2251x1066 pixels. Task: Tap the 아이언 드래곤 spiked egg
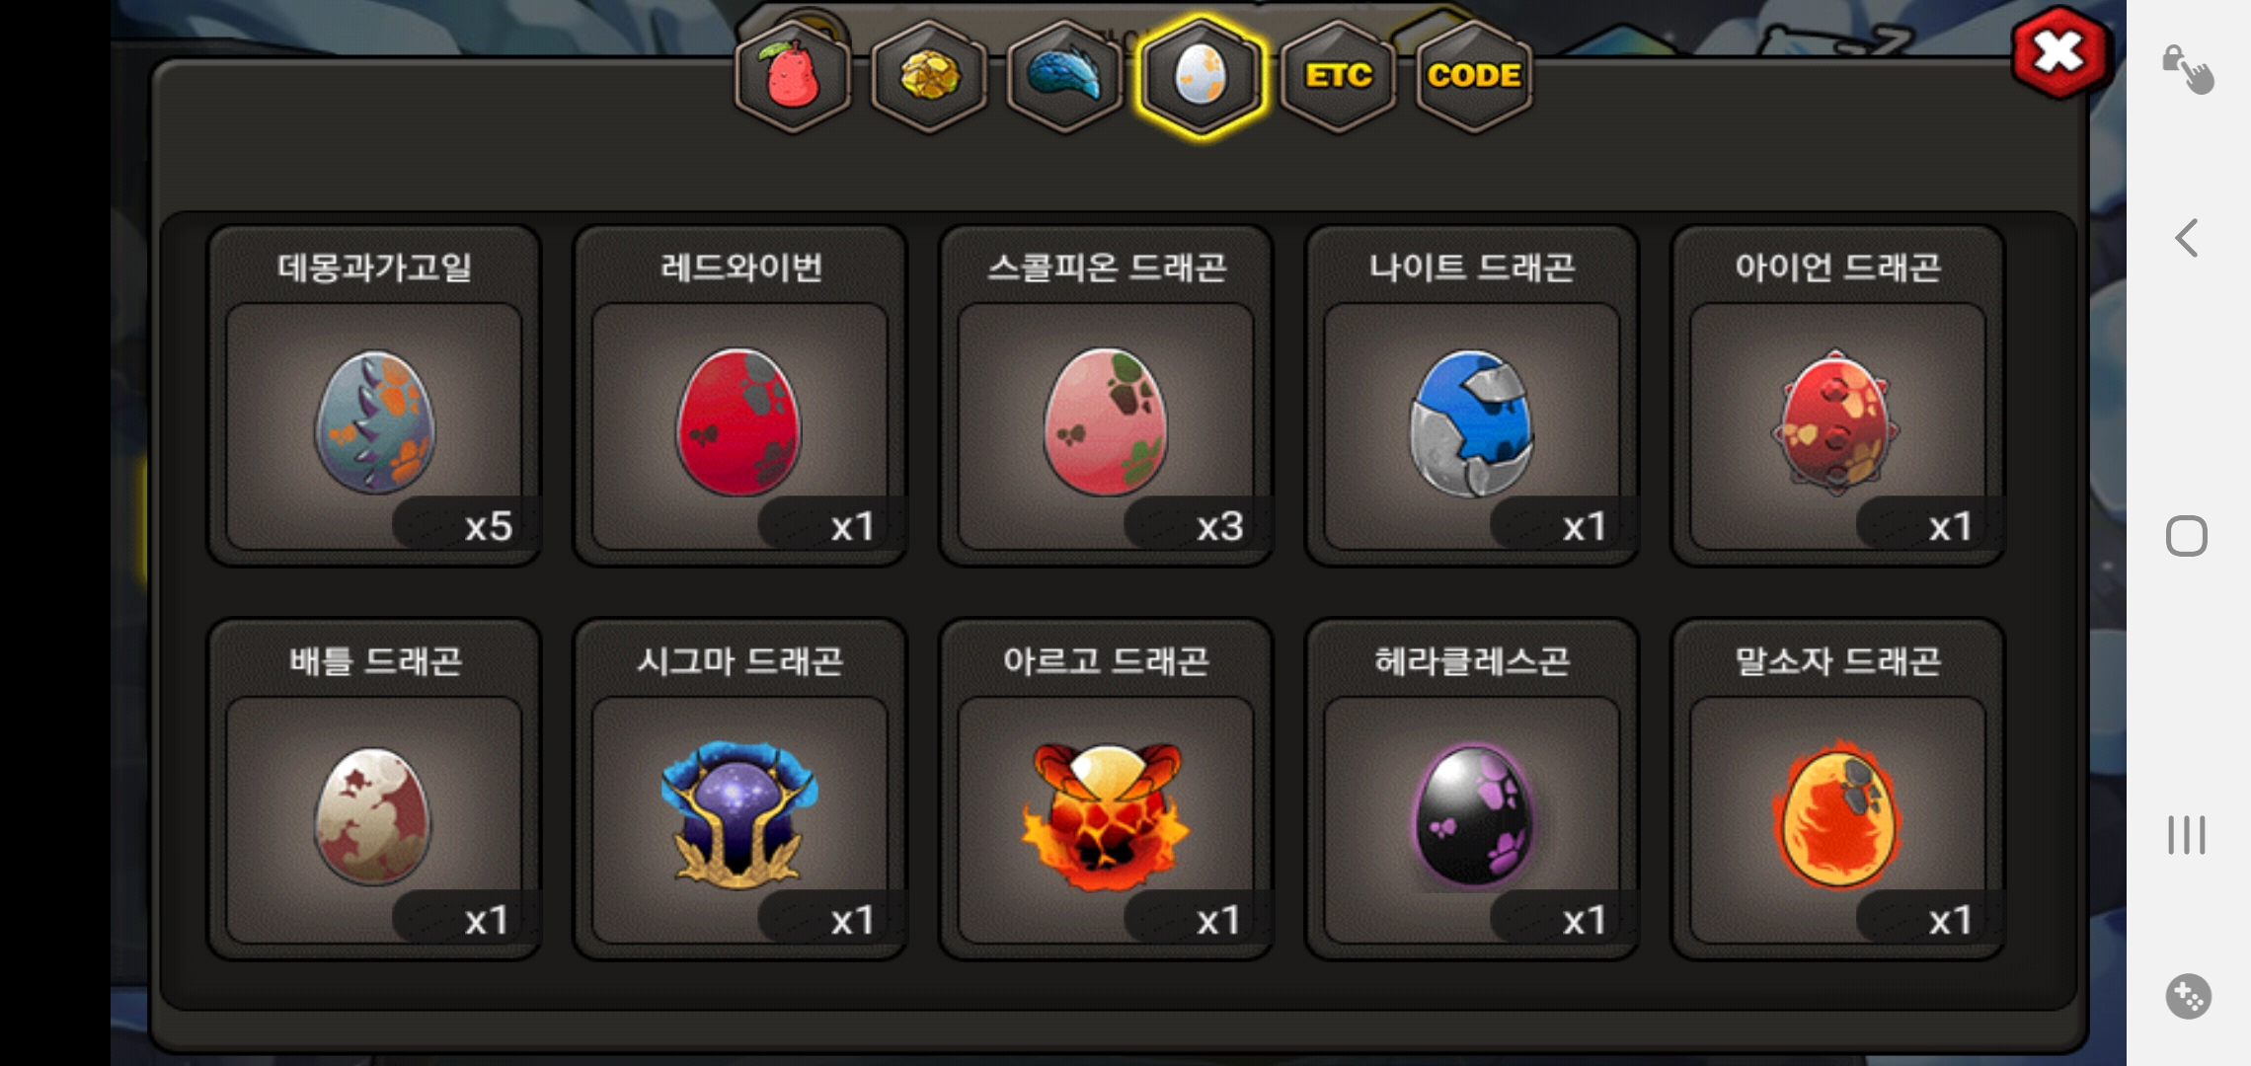pos(1837,396)
